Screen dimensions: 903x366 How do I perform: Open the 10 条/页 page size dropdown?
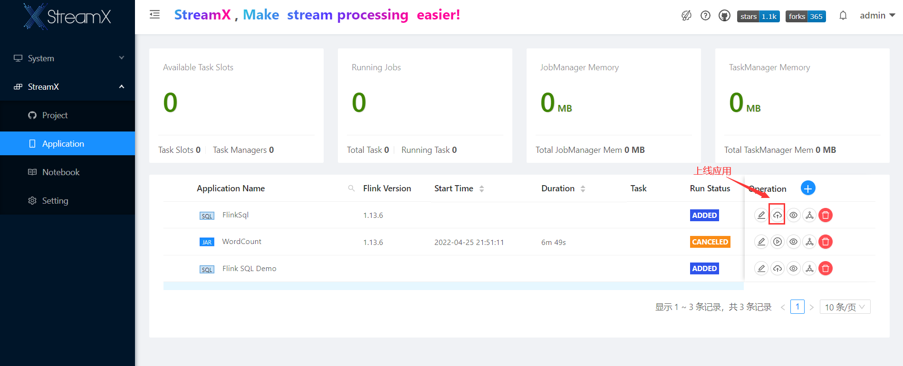(x=845, y=307)
